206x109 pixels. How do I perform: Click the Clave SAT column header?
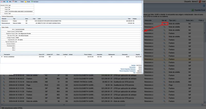click(x=41, y=54)
